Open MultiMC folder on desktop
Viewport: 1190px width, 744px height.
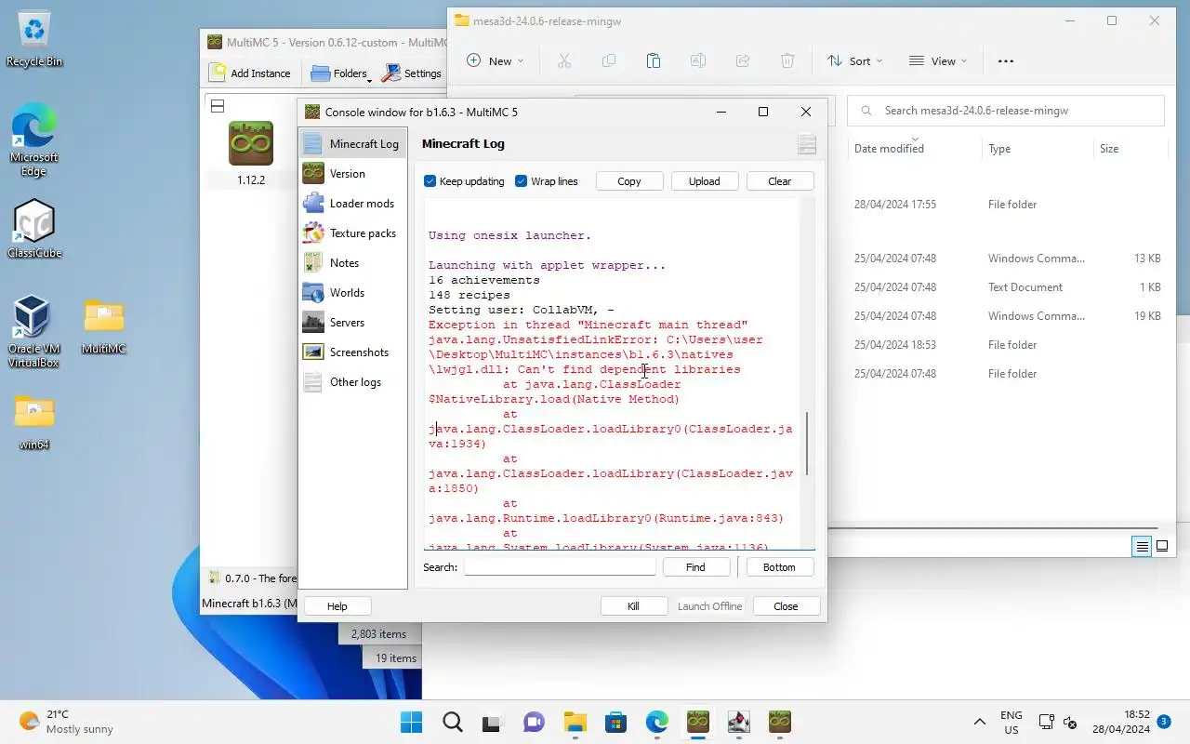tap(104, 327)
